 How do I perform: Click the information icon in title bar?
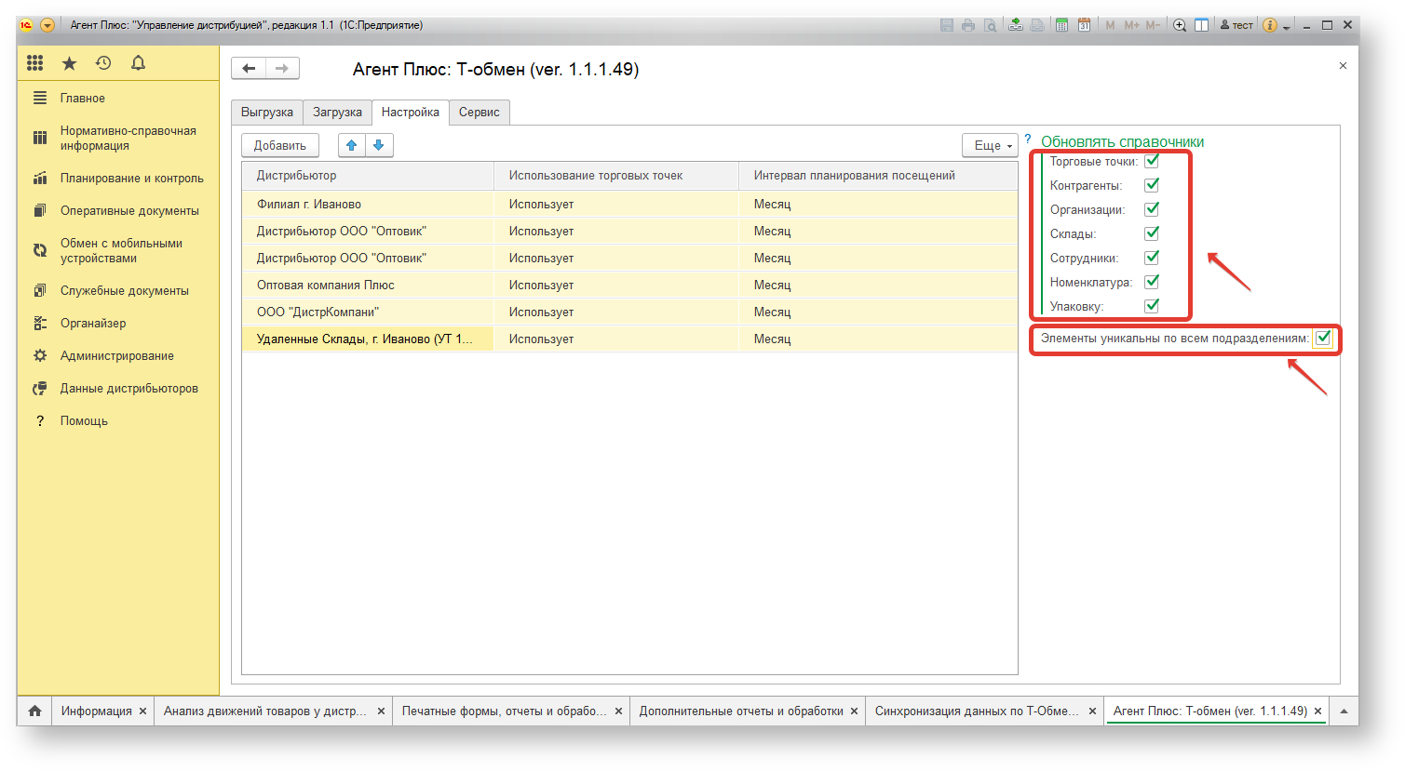click(x=1270, y=25)
